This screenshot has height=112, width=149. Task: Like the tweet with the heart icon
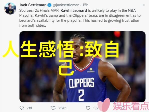[x=88, y=108]
